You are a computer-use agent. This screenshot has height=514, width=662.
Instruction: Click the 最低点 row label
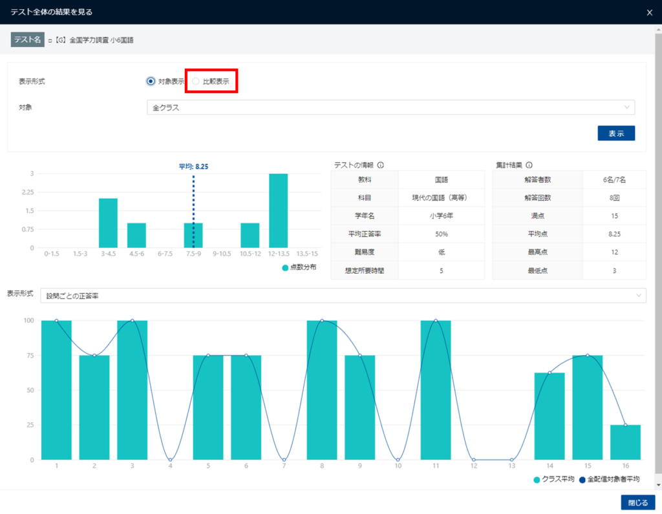tap(537, 271)
